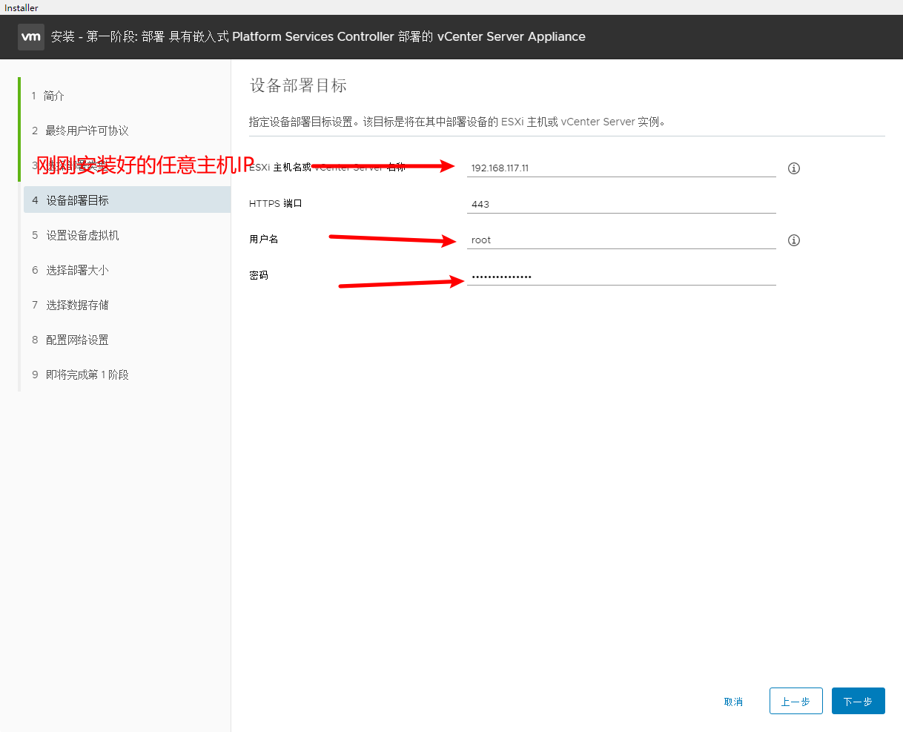Click info icon beside the username field
The image size is (903, 732).
click(793, 240)
